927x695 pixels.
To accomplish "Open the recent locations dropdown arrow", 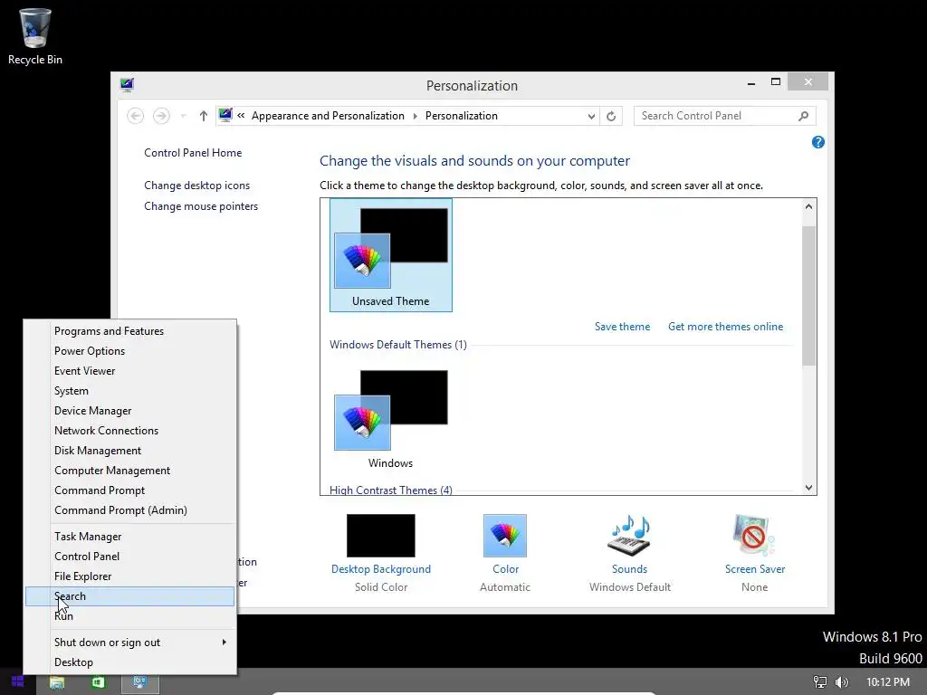I will click(183, 116).
